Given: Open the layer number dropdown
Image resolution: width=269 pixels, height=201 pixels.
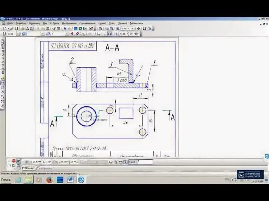Looking at the screenshot, I should pyautogui.click(x=42, y=34).
